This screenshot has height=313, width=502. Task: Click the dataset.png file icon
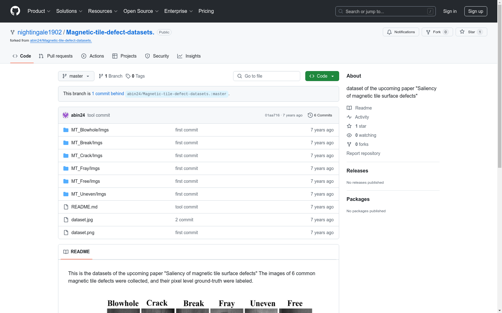(66, 233)
